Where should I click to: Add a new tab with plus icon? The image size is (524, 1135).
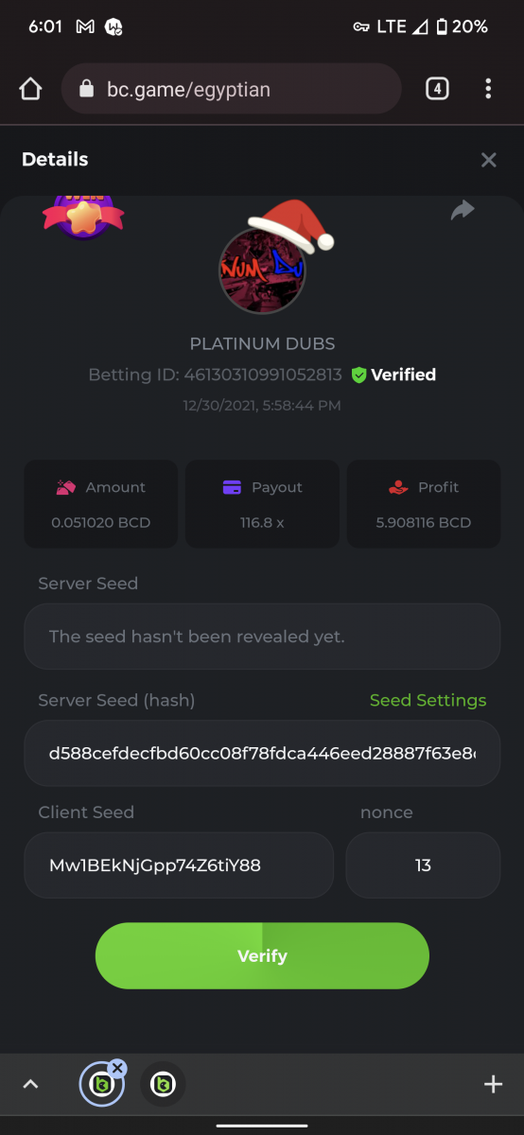point(493,1085)
